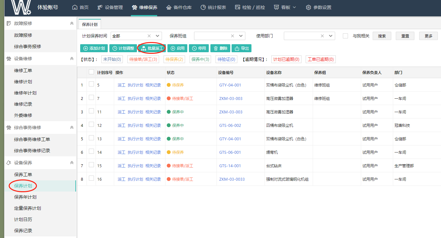Check the row with plan number 12
Screen dimensions: 441x238
click(x=91, y=124)
